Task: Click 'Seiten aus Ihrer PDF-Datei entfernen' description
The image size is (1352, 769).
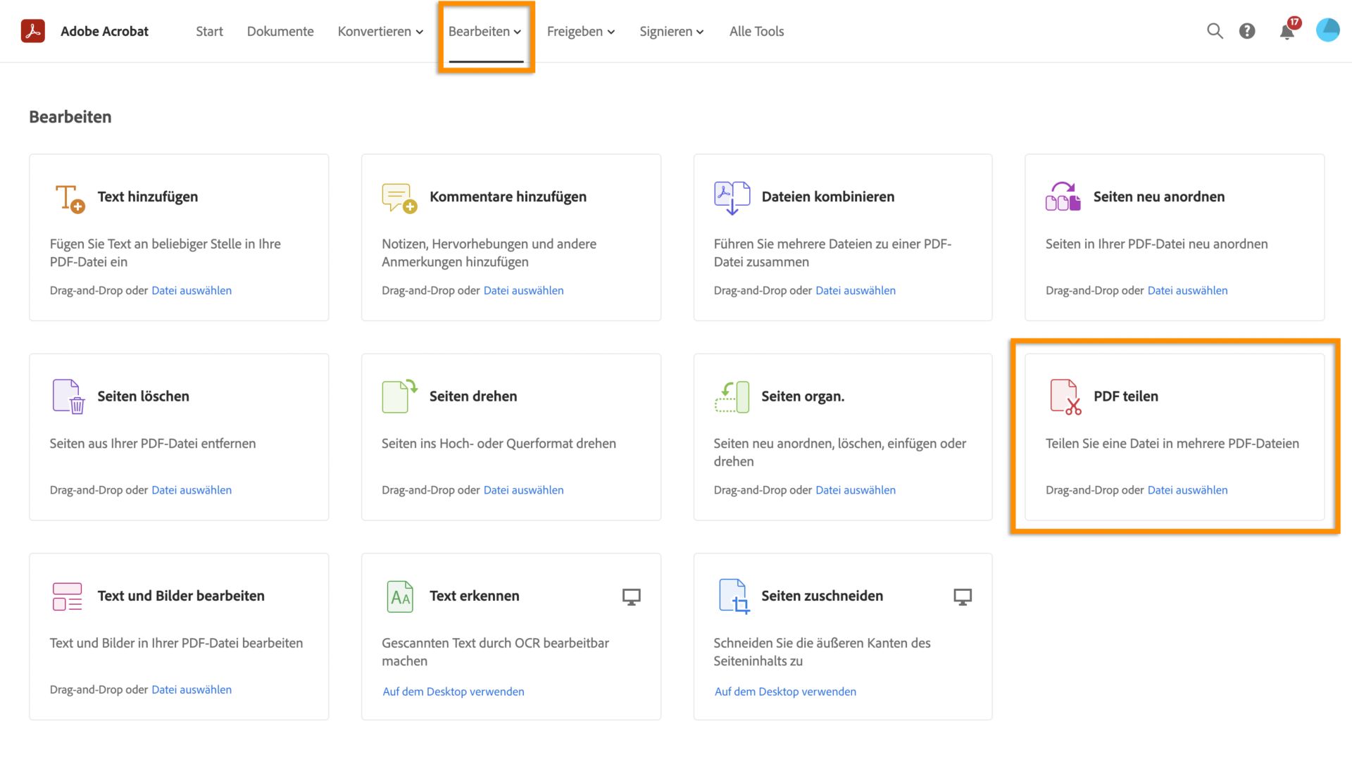Action: pos(153,444)
